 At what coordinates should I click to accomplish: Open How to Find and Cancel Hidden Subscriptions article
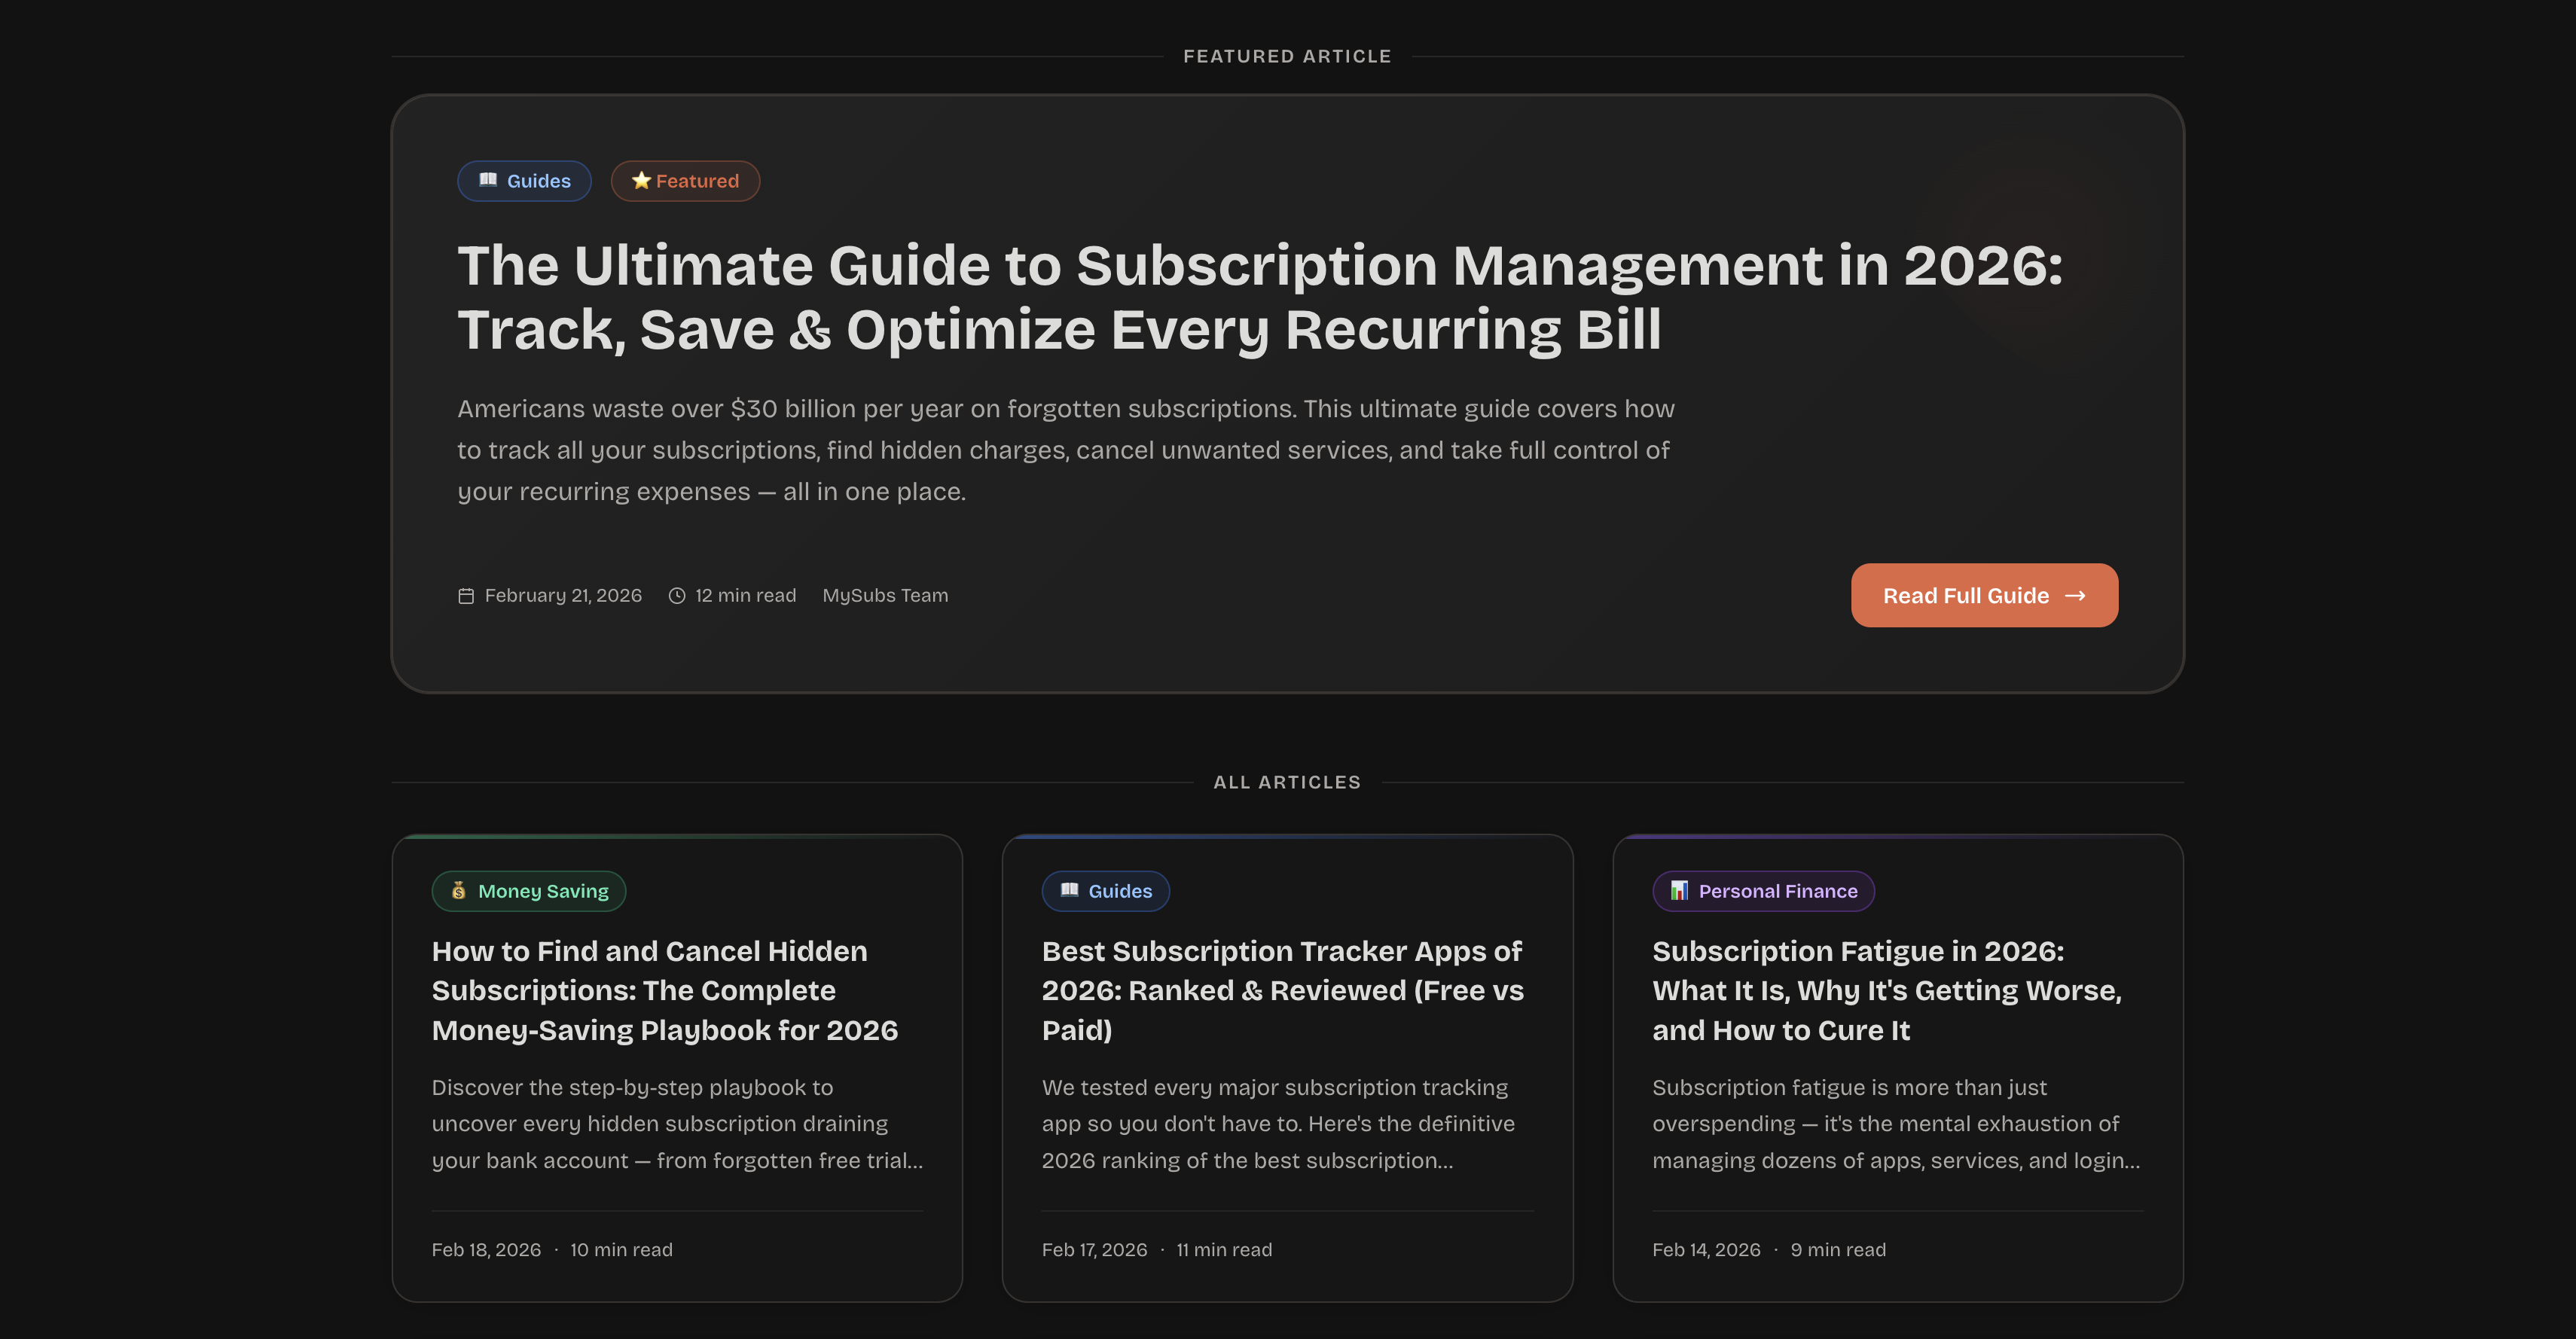click(x=664, y=990)
